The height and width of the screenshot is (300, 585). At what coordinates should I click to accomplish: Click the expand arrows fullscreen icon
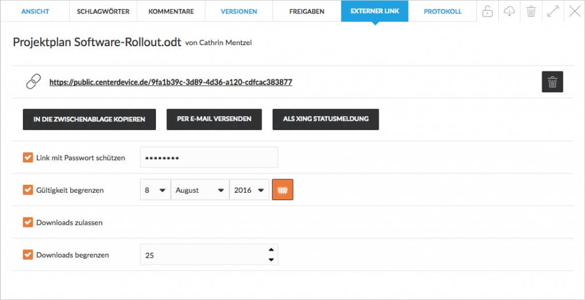(x=553, y=11)
